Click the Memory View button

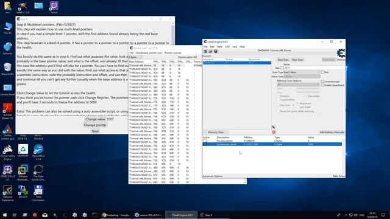point(216,133)
